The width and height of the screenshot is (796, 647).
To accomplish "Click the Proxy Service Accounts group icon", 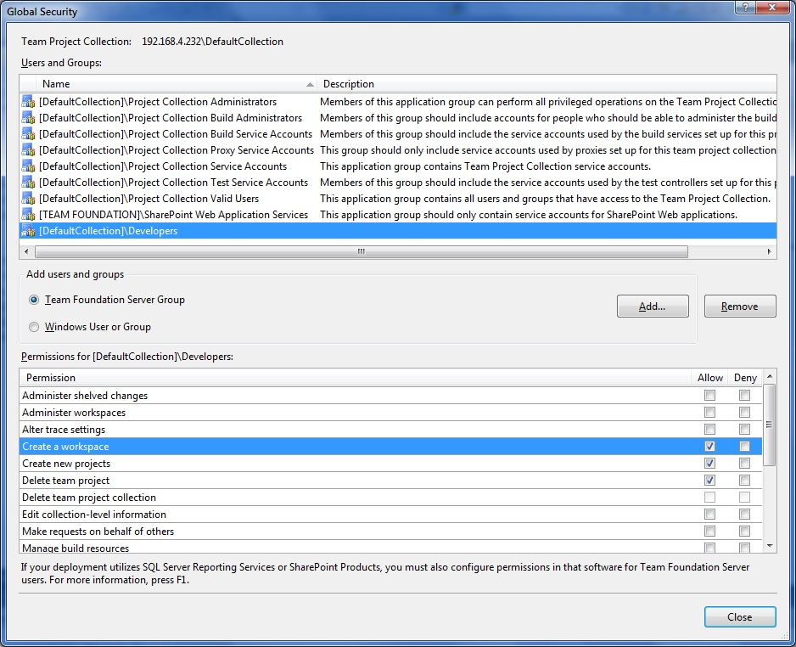I will pyautogui.click(x=28, y=150).
